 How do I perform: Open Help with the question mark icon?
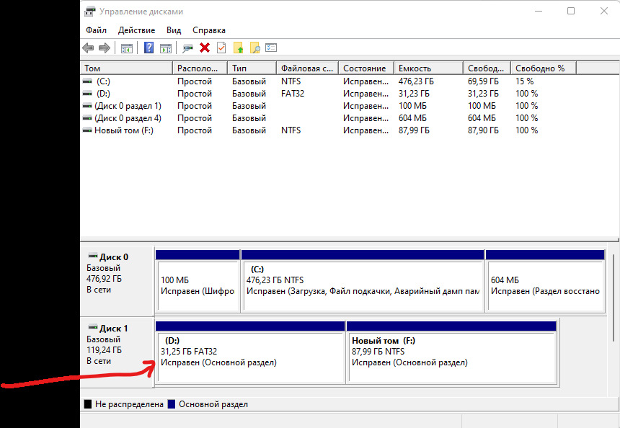pyautogui.click(x=149, y=48)
